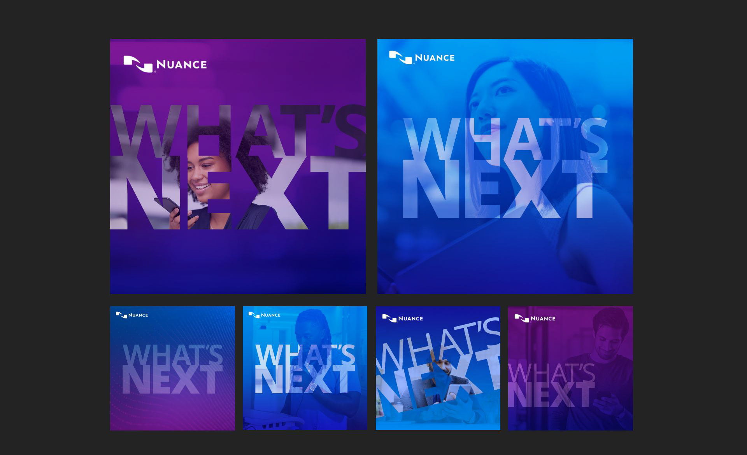Viewport: 747px width, 455px height.
Task: Click Nuance logo on small purple man tile
Action: 535,318
